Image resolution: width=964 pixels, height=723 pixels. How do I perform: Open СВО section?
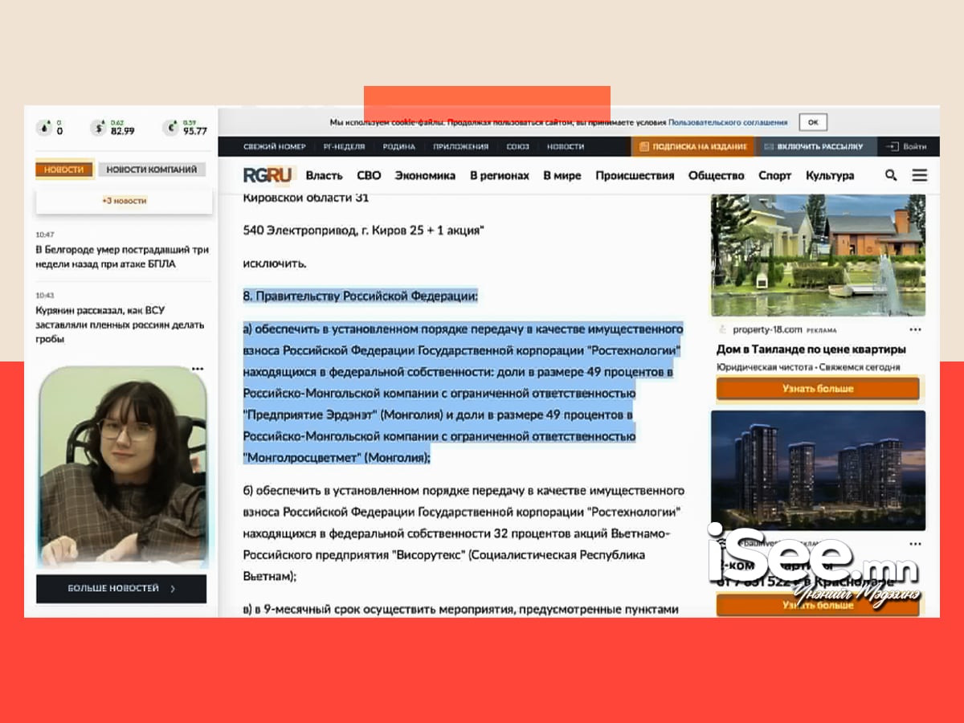coord(369,175)
